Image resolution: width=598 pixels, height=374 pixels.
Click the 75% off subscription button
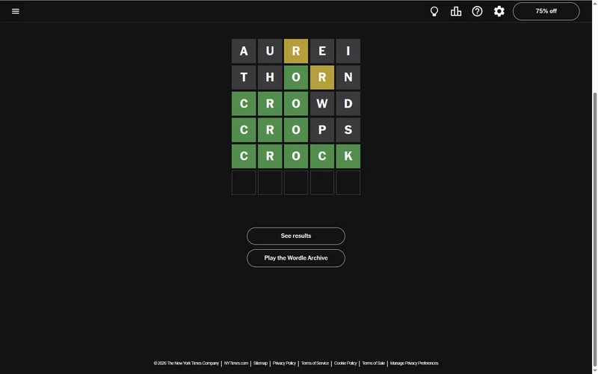[546, 11]
